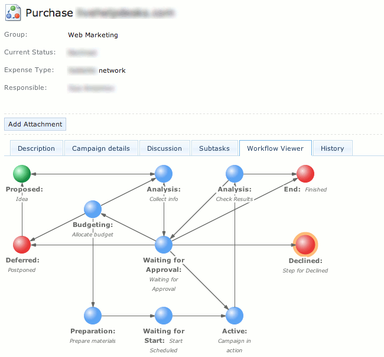Select the green Proposed node
Image resolution: width=384 pixels, height=357 pixels.
22,174
